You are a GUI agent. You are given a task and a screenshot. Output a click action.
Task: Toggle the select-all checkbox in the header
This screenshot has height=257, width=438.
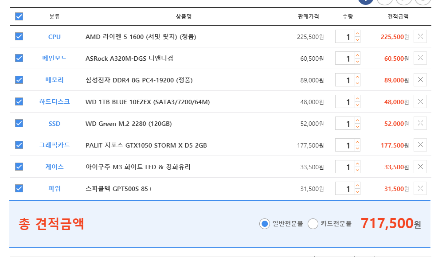tap(19, 16)
